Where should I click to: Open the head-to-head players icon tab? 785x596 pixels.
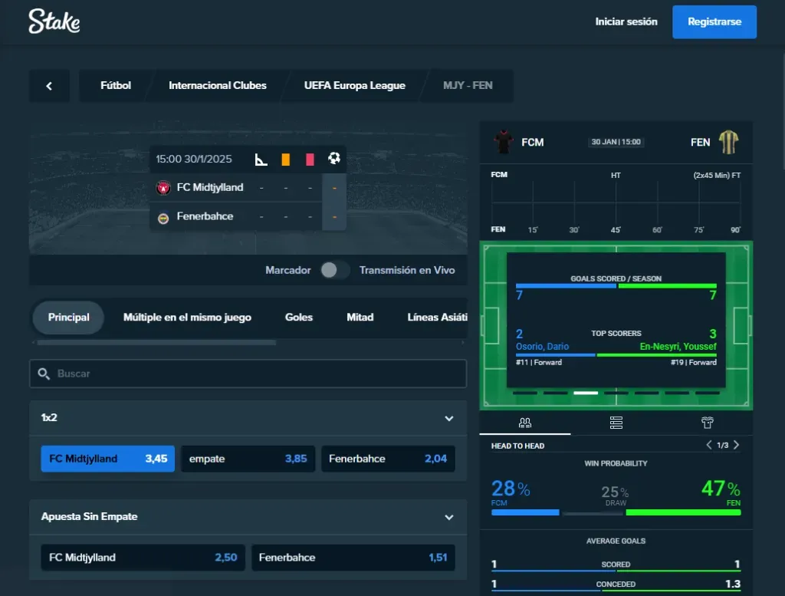(x=525, y=423)
